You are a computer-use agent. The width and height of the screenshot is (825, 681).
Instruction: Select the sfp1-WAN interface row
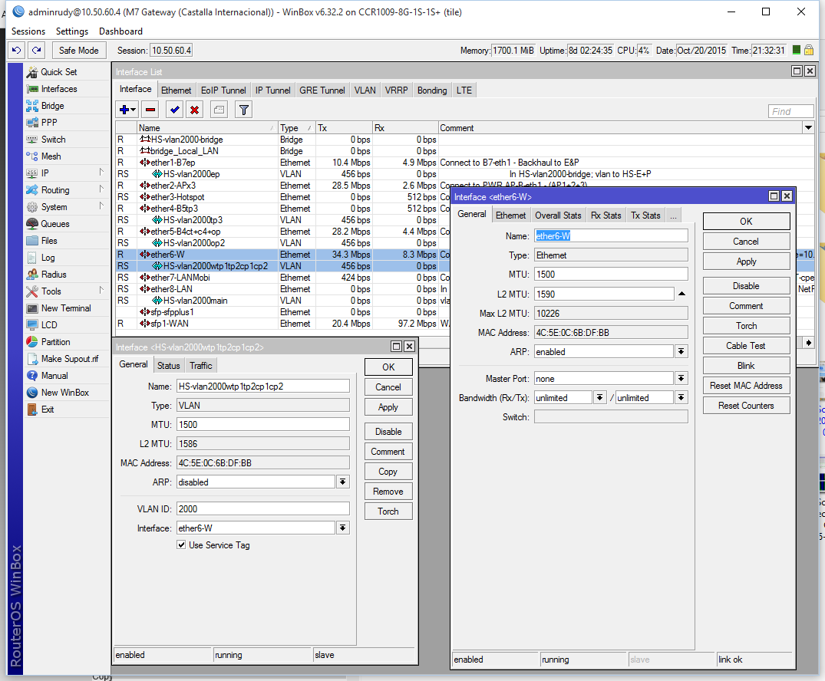[284, 324]
